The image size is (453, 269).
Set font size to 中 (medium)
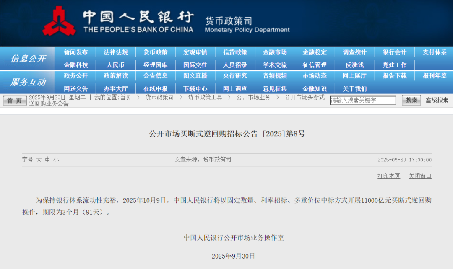pyautogui.click(x=47, y=160)
